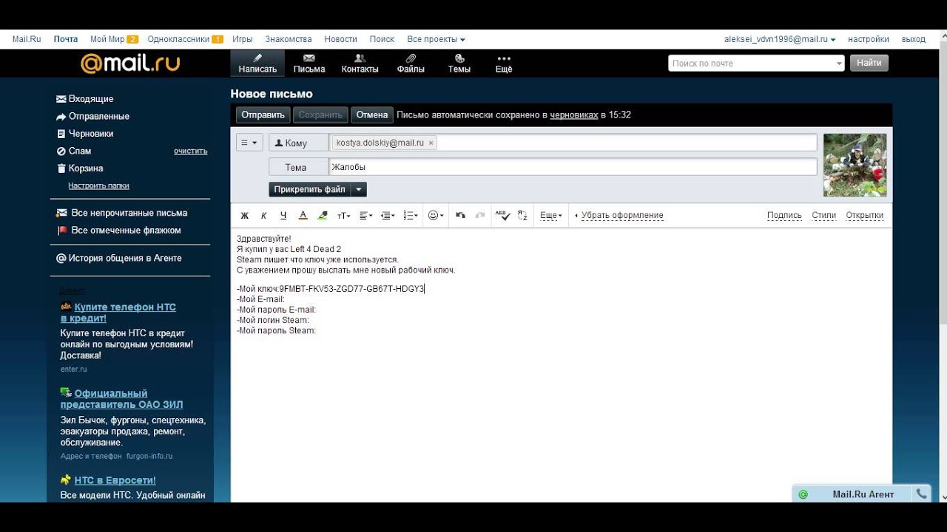Click the redo arrow icon
Viewport: 947px width, 532px height.
pos(480,216)
